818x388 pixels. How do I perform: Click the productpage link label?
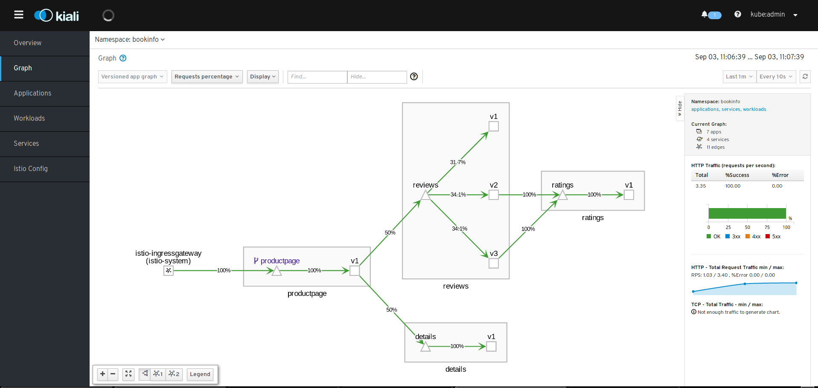(x=280, y=261)
